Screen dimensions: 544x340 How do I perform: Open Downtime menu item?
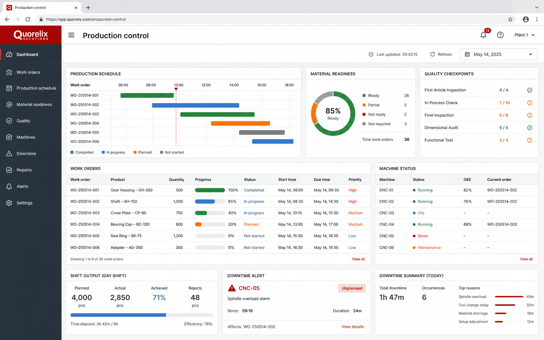[x=31, y=154]
